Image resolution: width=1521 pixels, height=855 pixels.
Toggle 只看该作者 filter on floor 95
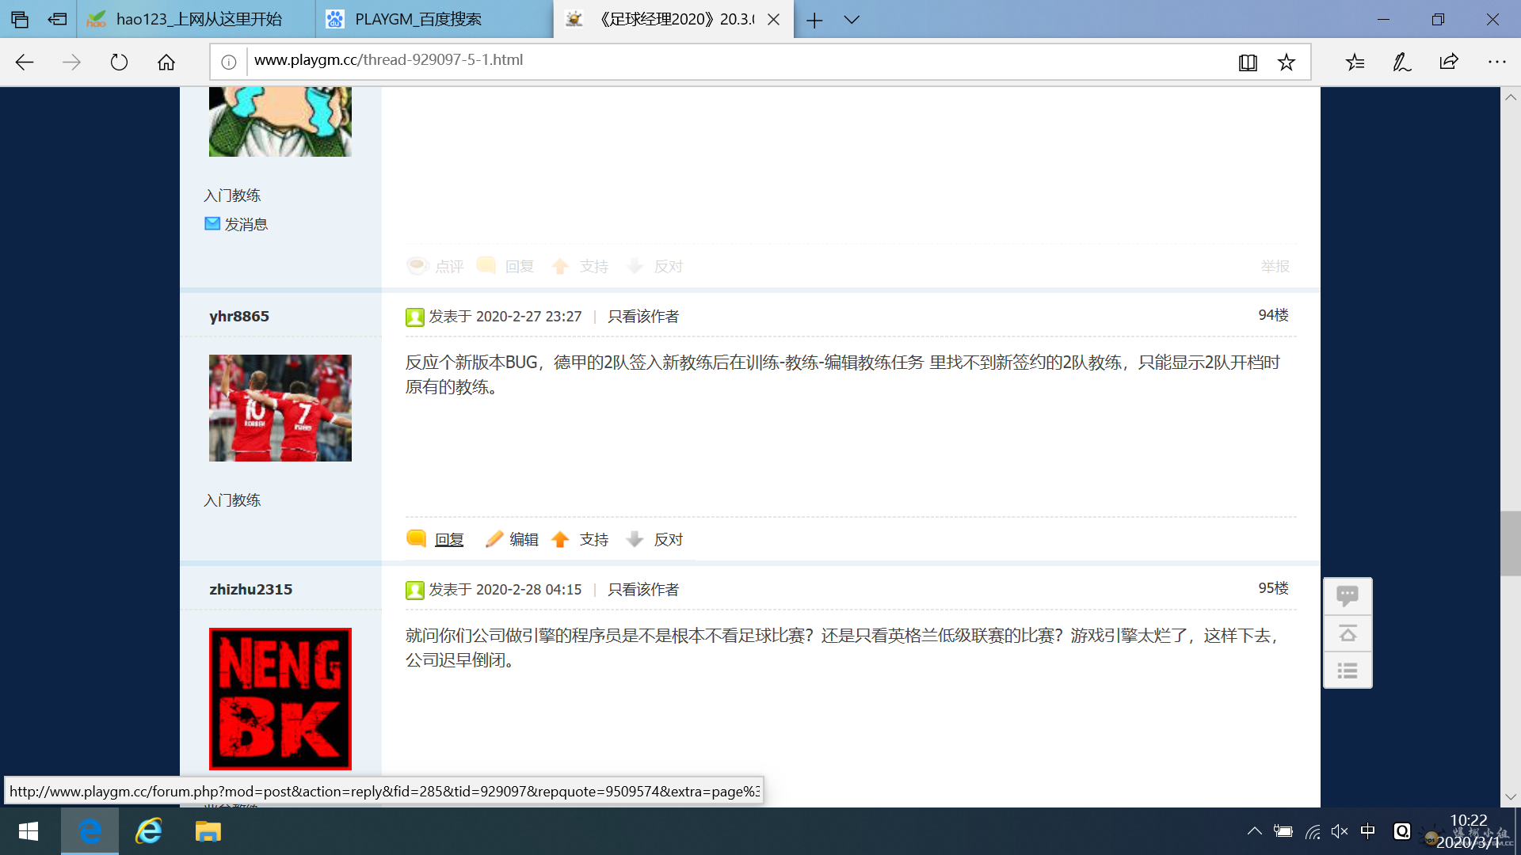pyautogui.click(x=642, y=590)
